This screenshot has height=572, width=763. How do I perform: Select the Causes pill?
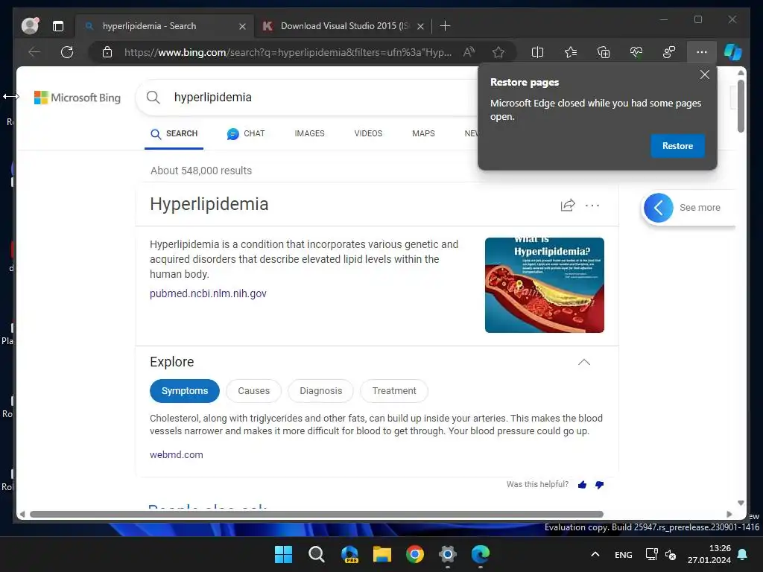[x=253, y=391]
